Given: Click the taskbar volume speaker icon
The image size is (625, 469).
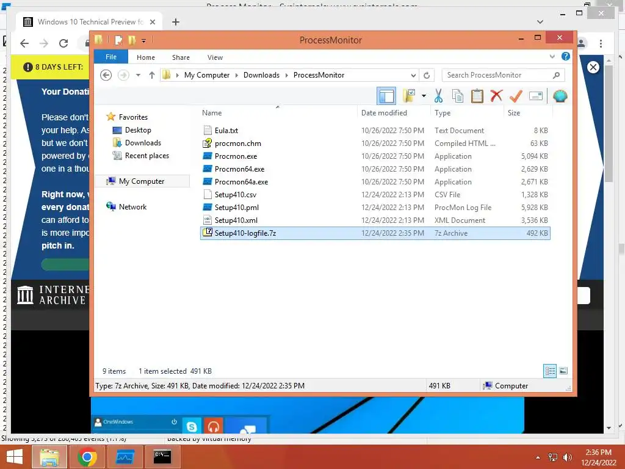Looking at the screenshot, I should point(567,457).
